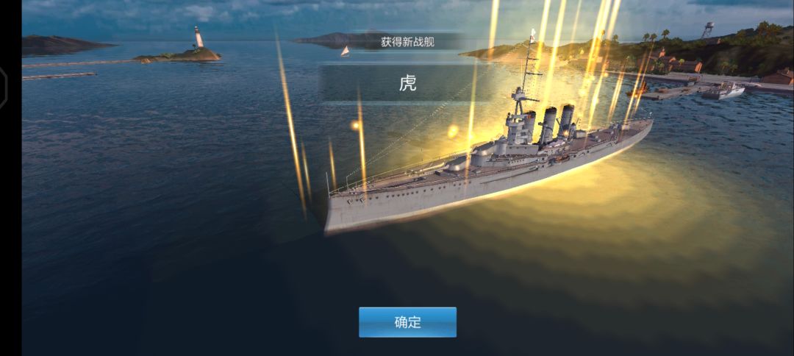Tap the white lighthouse on the island
Viewport: 794px width, 356px height.
[x=198, y=38]
